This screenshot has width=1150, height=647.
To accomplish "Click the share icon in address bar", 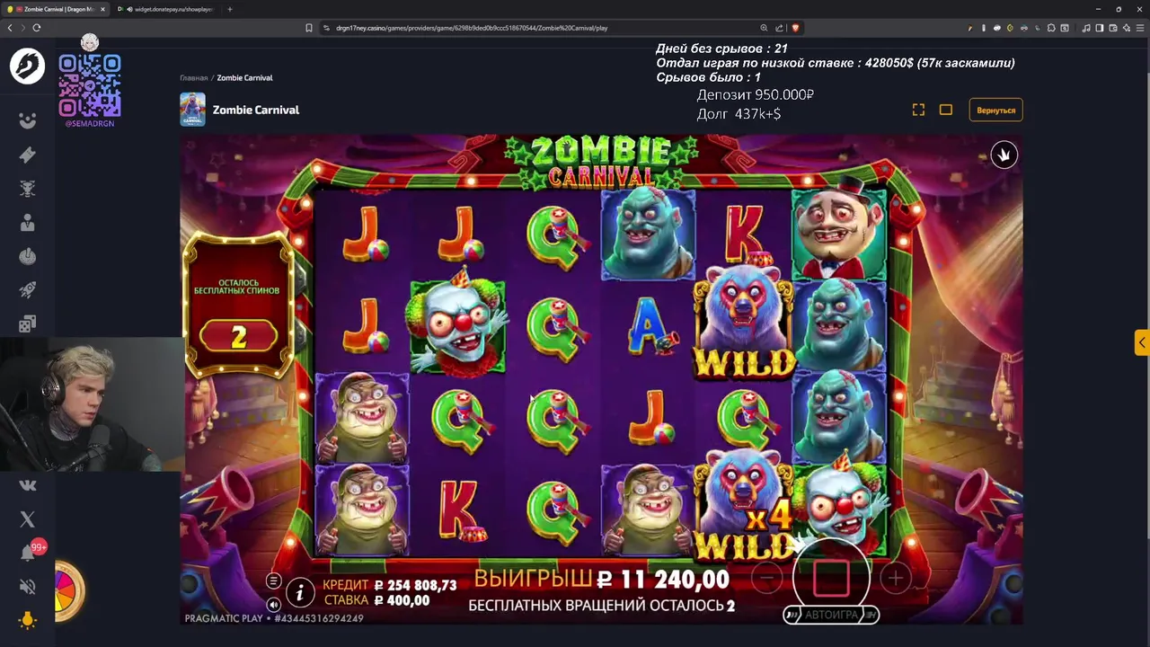I will click(779, 28).
